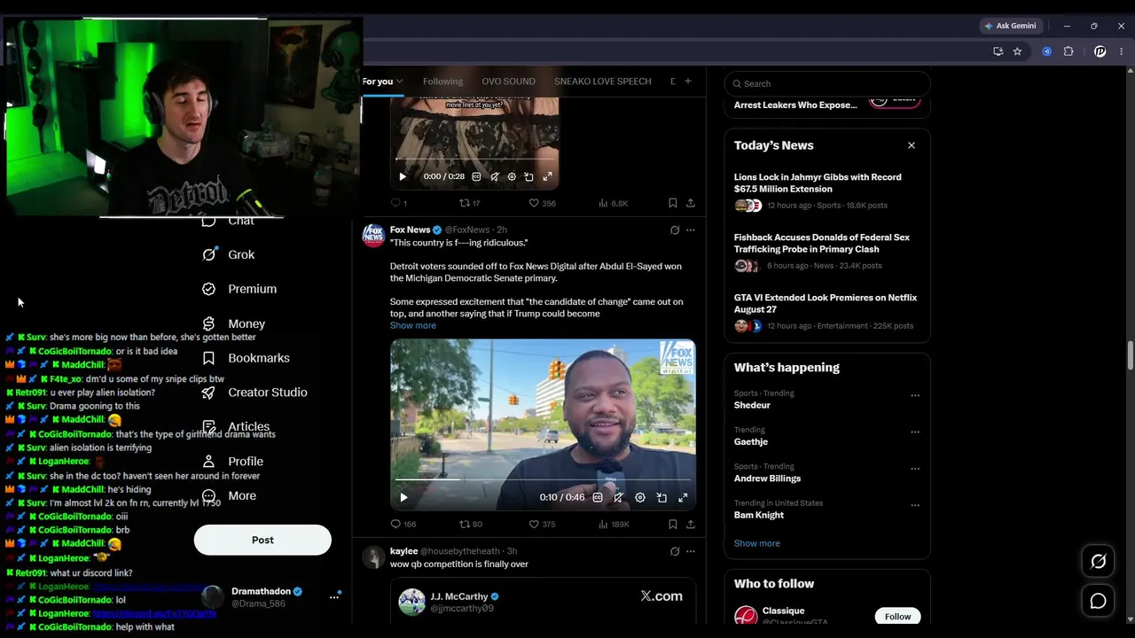Open the floating Messages button
1135x638 pixels.
coord(1098,602)
